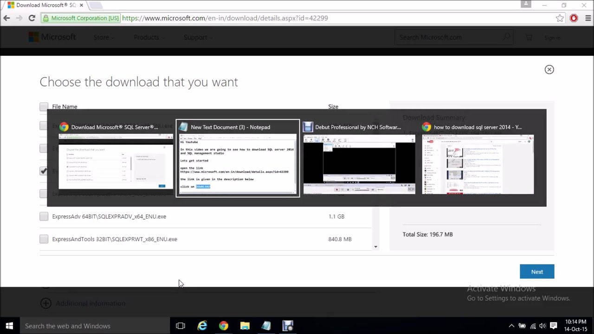Open File Explorer from the taskbar
594x334 pixels.
[245, 326]
